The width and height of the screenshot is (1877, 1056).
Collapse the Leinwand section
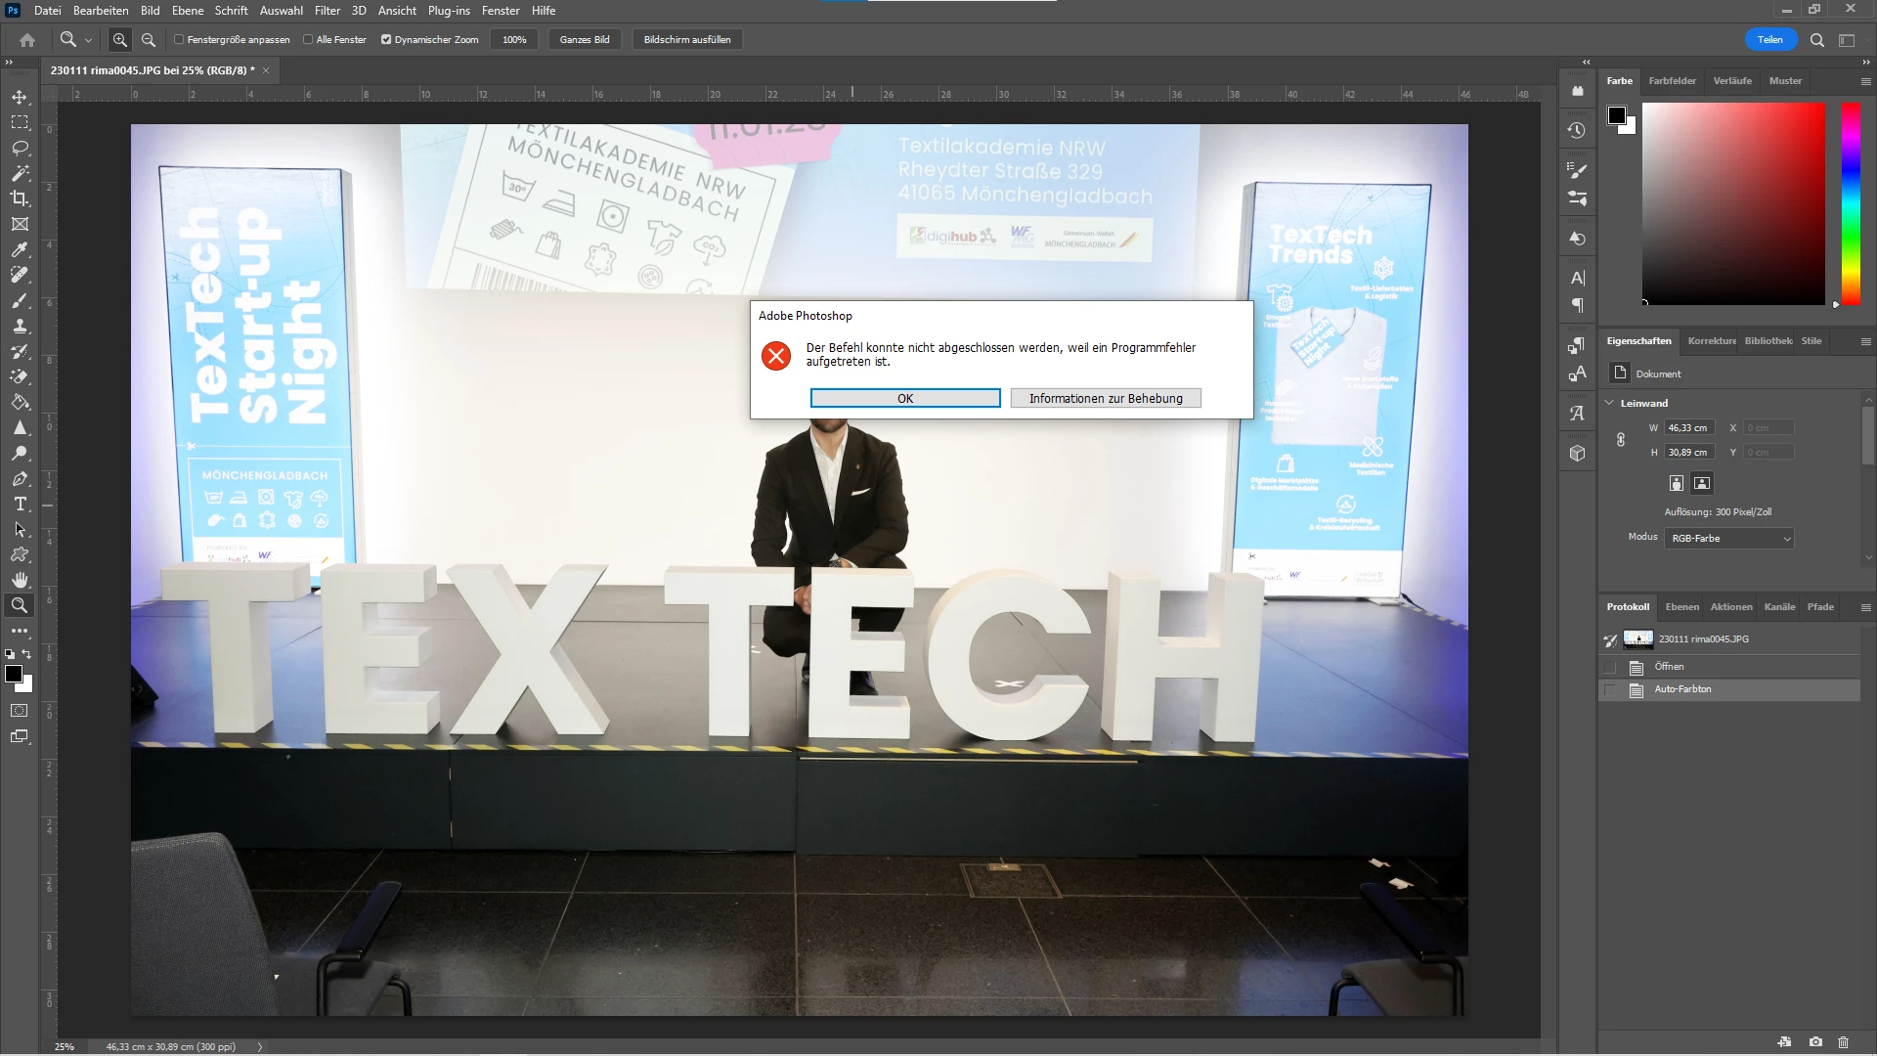1610,403
